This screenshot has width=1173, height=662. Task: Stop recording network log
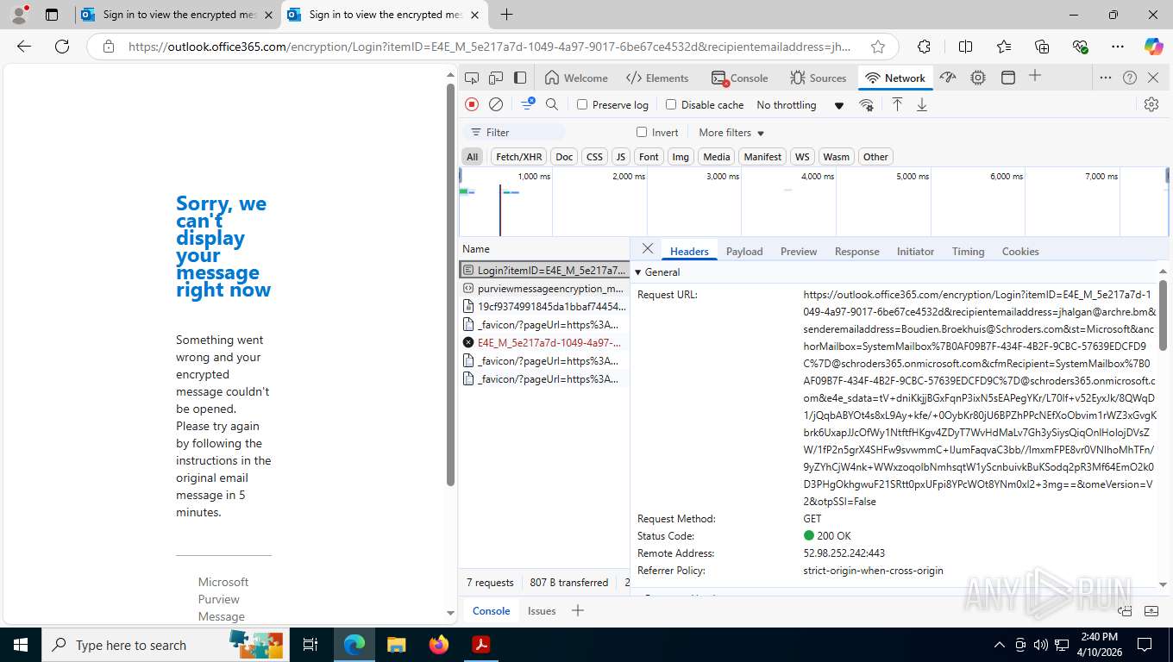tap(472, 104)
